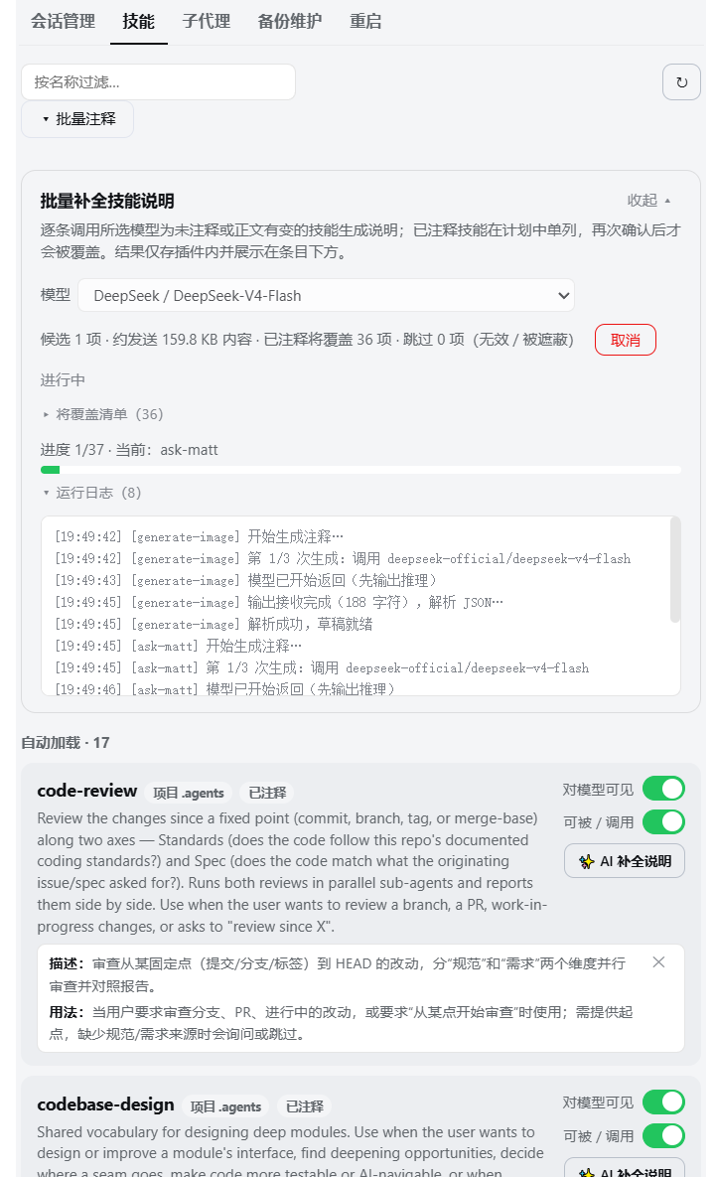715x1177 pixels.
Task: Cancel the batch job with 取消
Action: (x=626, y=340)
